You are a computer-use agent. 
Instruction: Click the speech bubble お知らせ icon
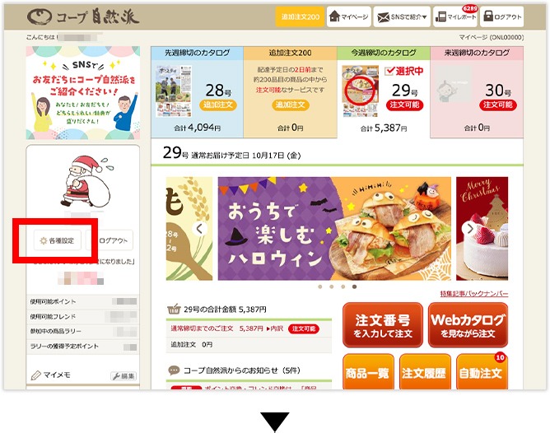point(174,370)
